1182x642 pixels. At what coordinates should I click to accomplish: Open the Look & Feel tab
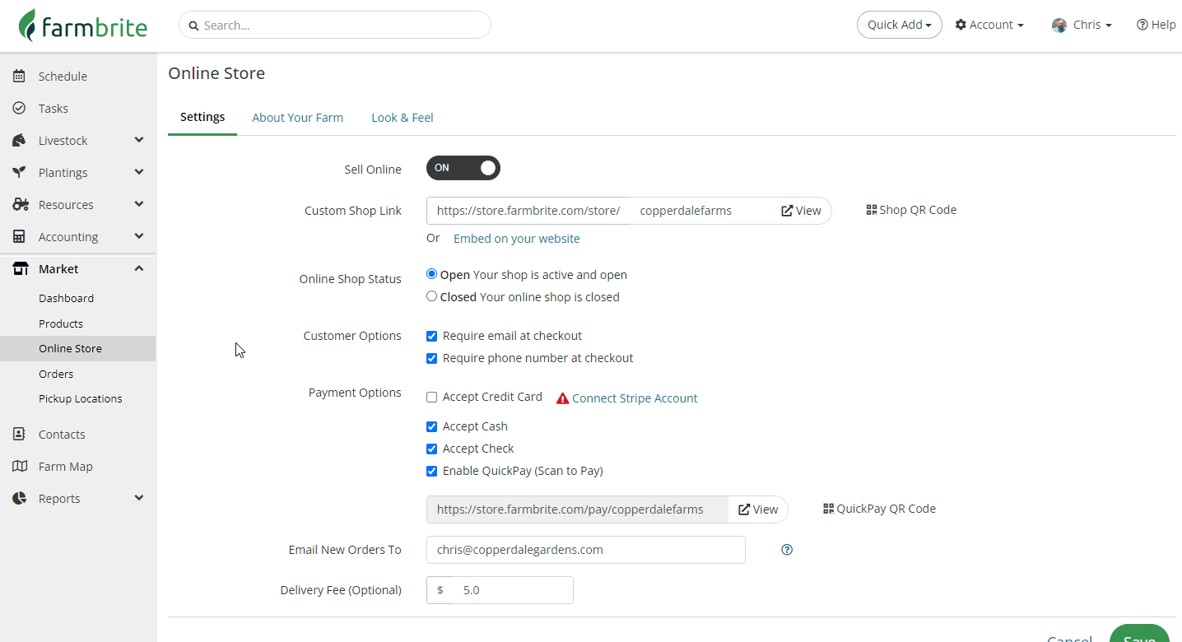[402, 118]
